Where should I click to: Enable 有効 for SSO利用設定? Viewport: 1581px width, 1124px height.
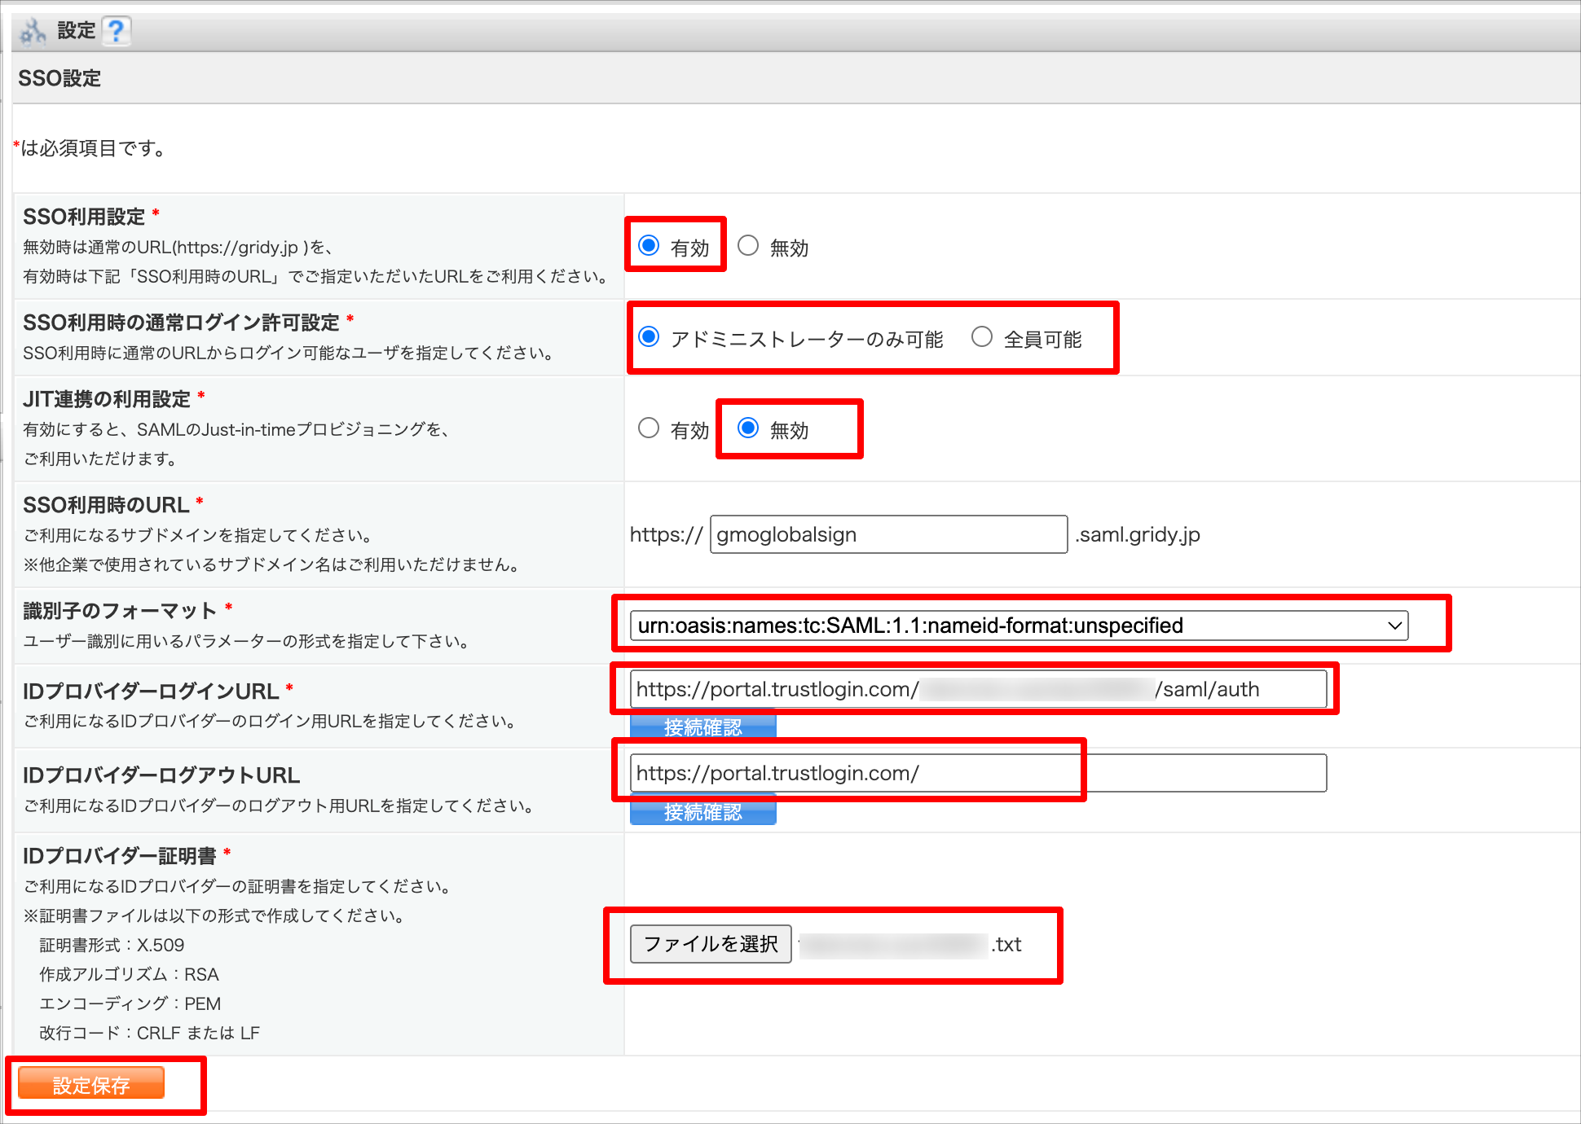point(650,244)
